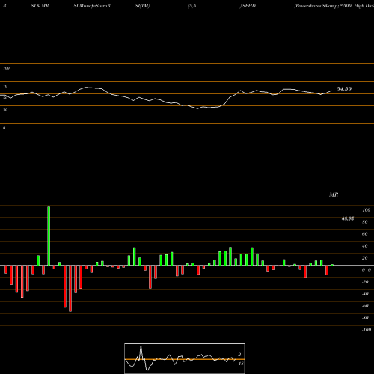The image size is (374, 374).
Task: Select the MR axis label '-20'
Action: coord(365,282)
